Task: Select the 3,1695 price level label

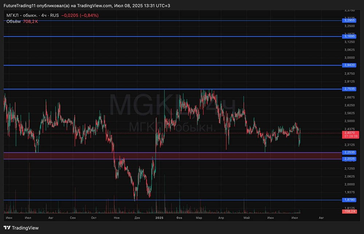Action: 349,36
